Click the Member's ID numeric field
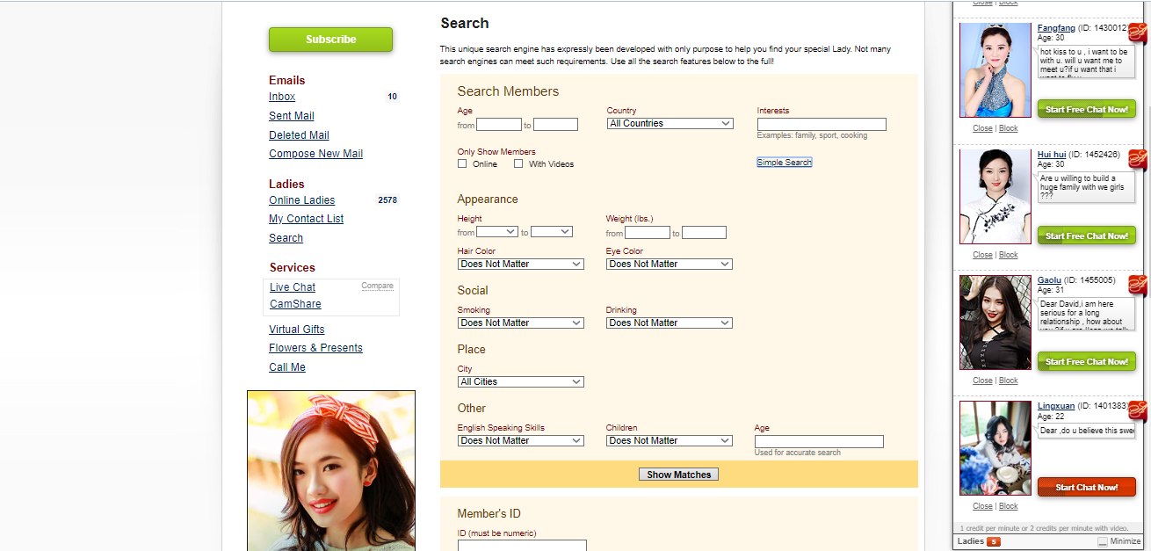Image resolution: width=1151 pixels, height=551 pixels. (522, 546)
